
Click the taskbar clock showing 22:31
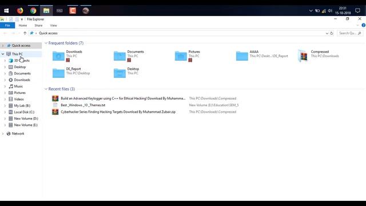point(343,10)
